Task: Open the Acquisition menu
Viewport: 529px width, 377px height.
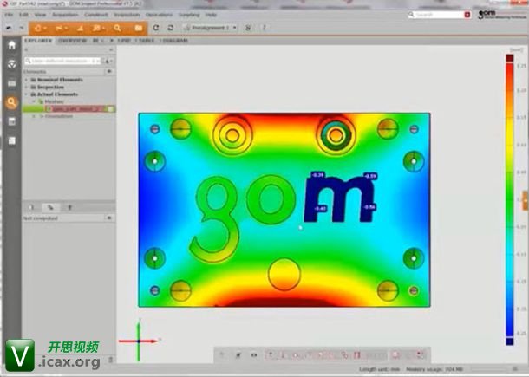Action: pos(65,15)
